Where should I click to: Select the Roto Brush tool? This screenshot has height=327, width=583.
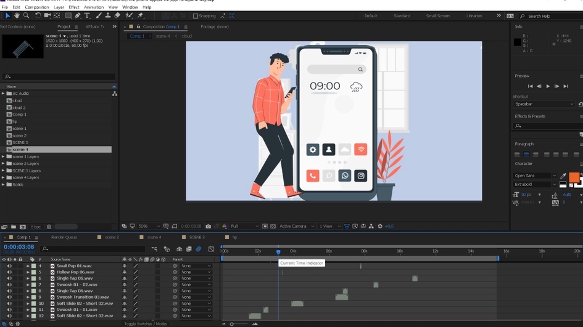click(x=129, y=15)
